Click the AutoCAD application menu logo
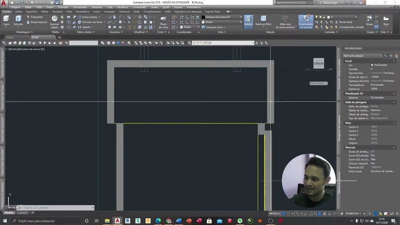The image size is (400, 225). [x=4, y=4]
